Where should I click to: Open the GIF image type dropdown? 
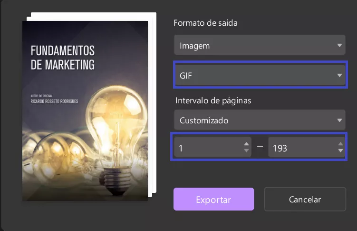pos(260,75)
